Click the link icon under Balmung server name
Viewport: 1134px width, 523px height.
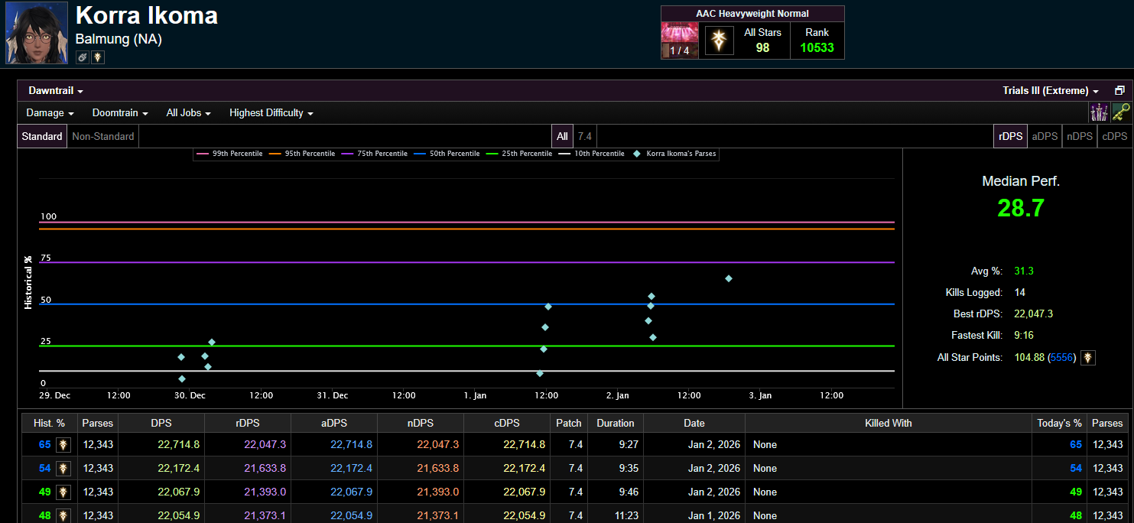point(83,57)
